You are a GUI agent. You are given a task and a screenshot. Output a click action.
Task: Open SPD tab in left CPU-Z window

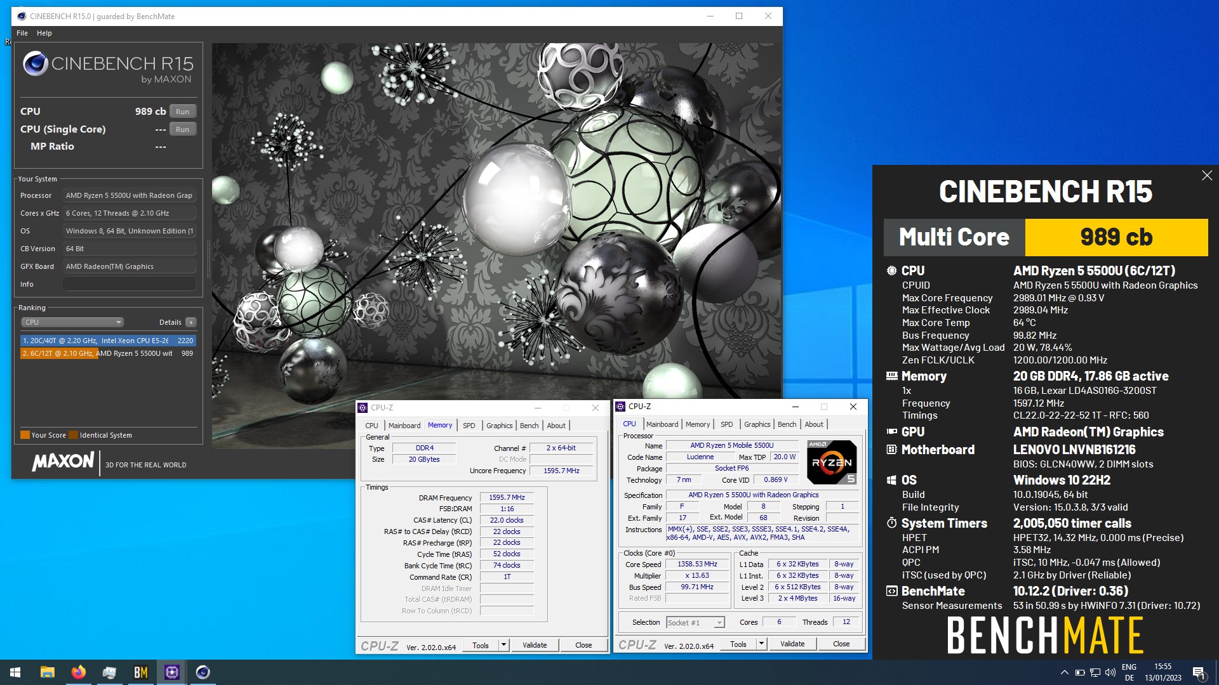pos(469,426)
